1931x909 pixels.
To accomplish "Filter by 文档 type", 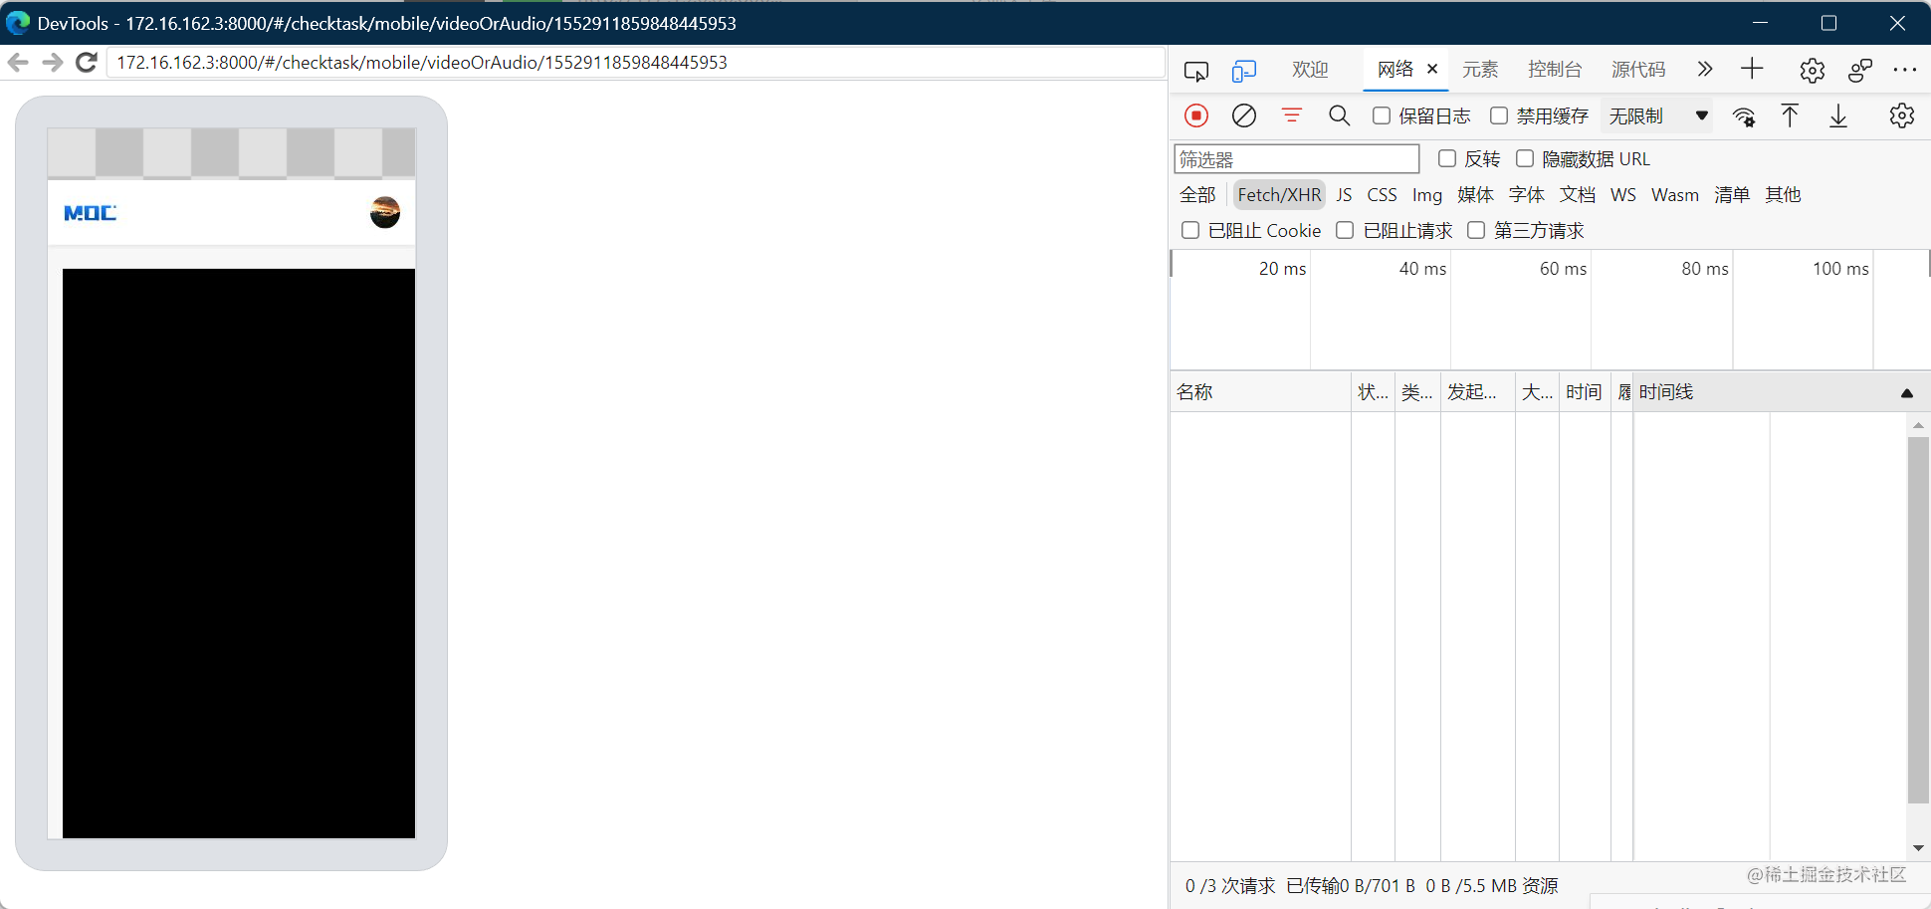I will pos(1577,195).
